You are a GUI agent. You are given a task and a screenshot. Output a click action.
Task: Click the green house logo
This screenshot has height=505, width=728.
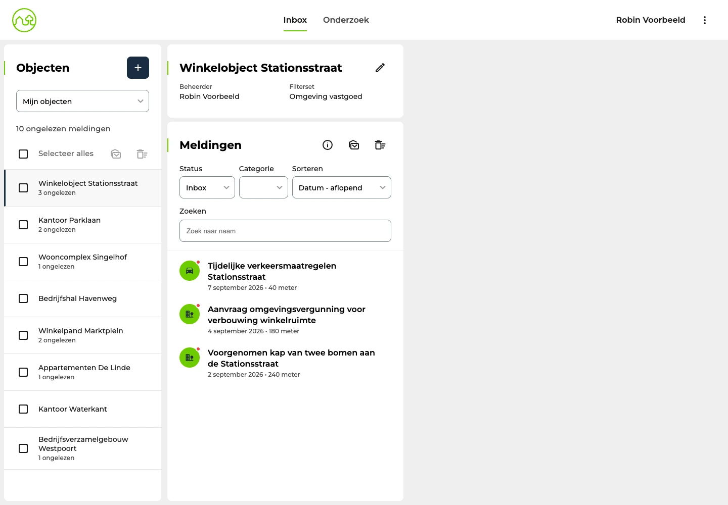tap(24, 20)
